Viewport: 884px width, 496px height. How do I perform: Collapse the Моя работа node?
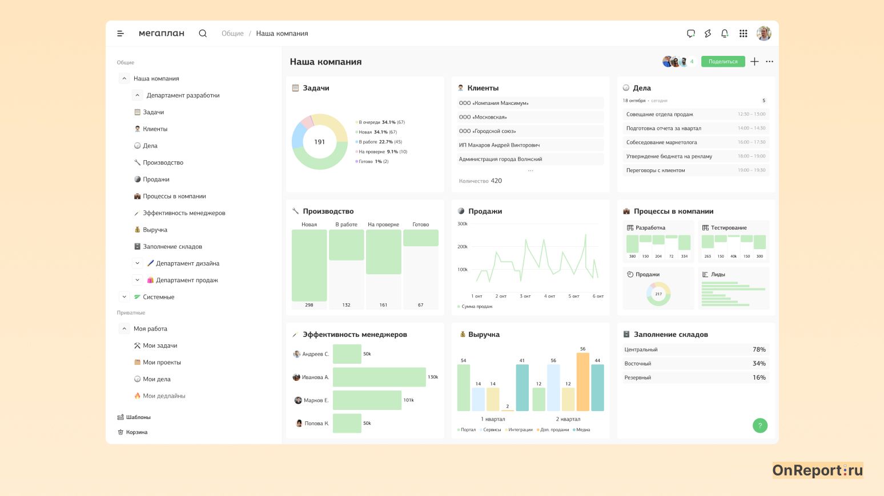[124, 329]
